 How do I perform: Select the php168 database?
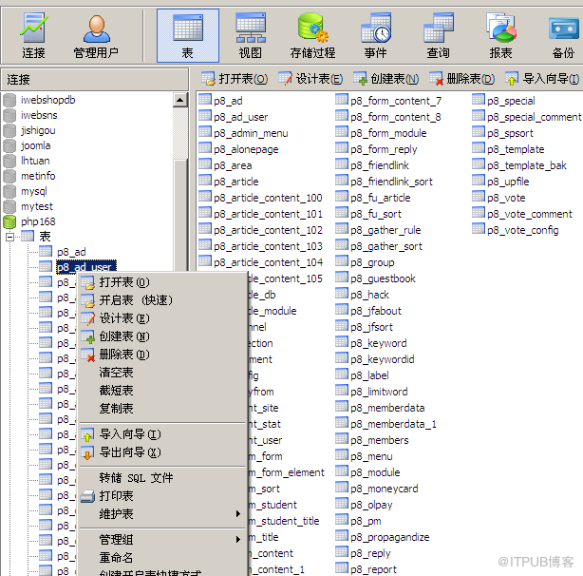[38, 221]
